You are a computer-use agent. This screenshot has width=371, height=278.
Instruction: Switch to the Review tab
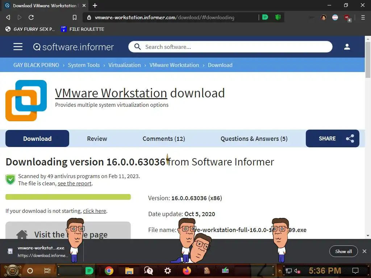[x=97, y=139]
